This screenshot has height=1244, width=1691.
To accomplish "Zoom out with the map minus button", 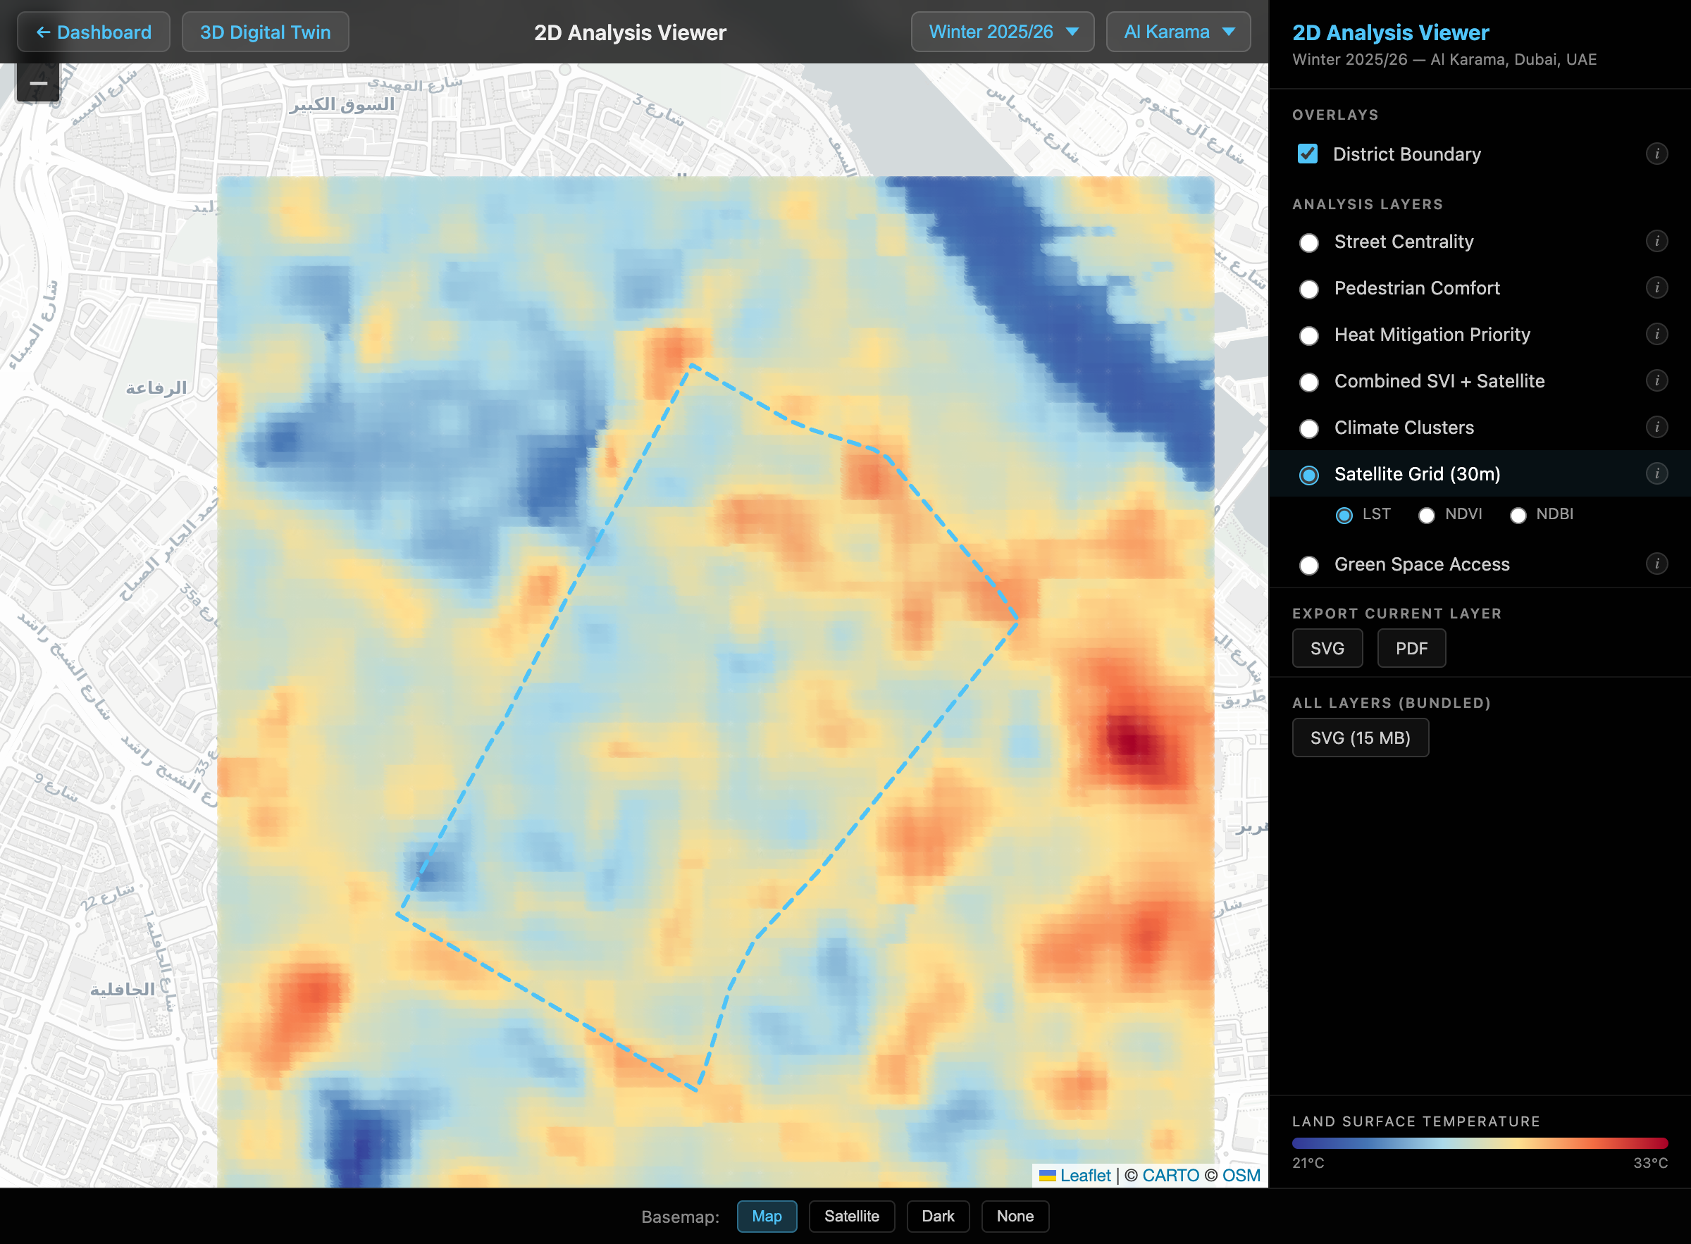I will (39, 83).
